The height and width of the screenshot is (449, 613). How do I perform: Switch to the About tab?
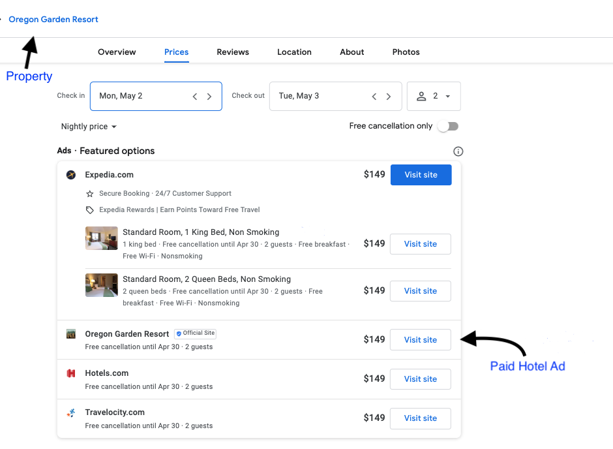(352, 52)
